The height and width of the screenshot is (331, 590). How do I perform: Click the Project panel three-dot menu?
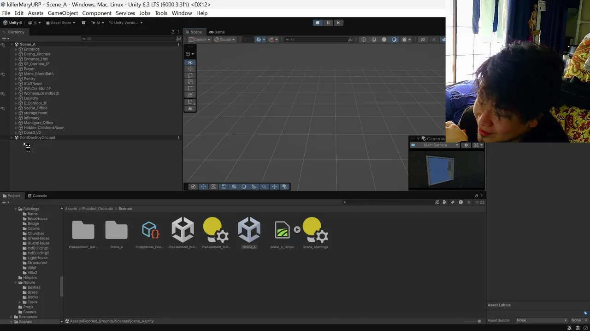[482, 196]
